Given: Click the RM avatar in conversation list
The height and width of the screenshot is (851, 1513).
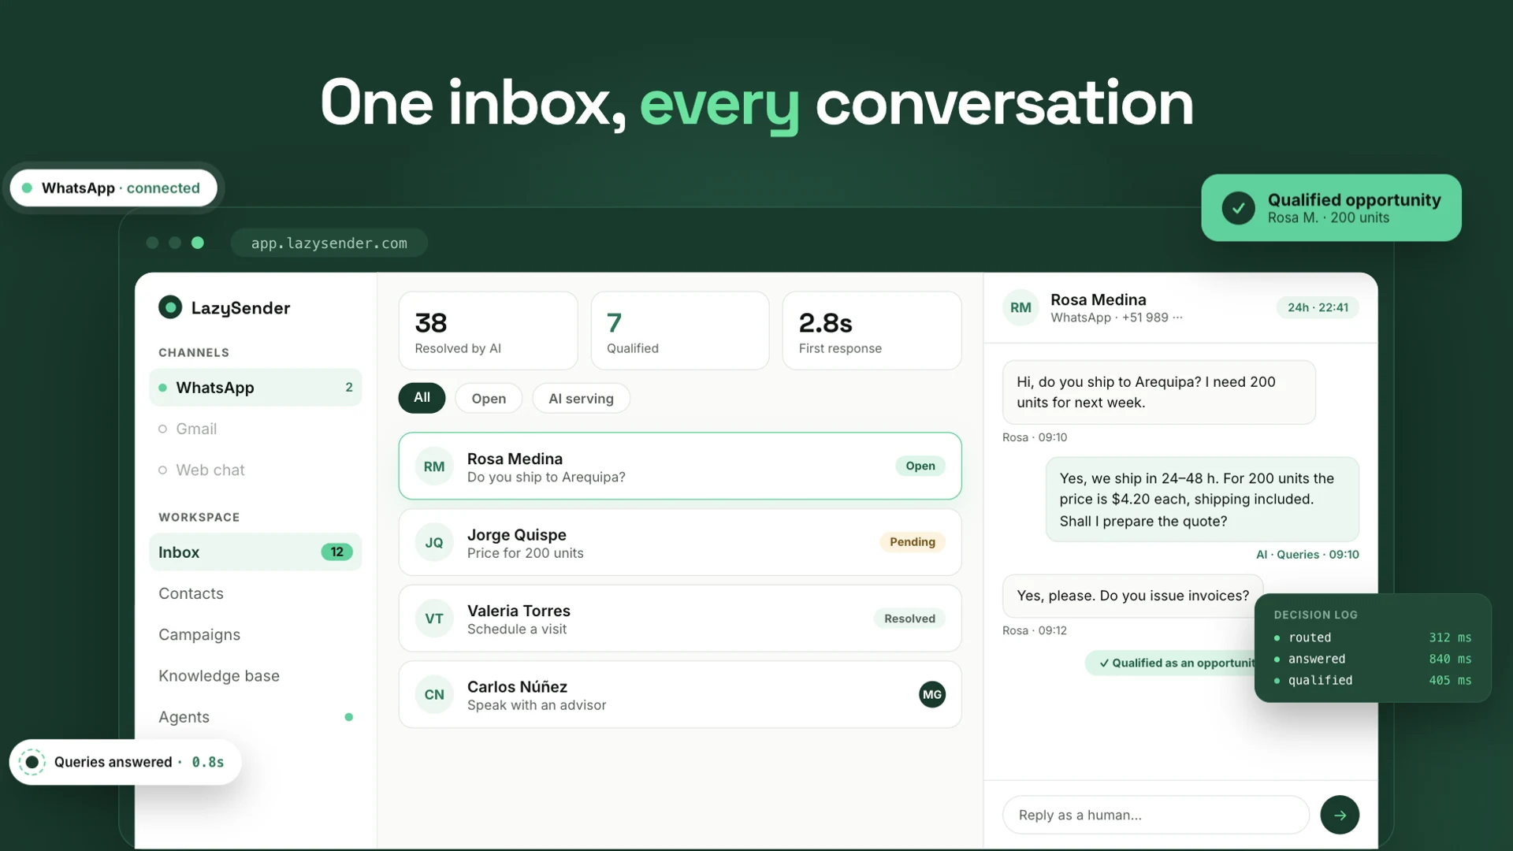Looking at the screenshot, I should [x=434, y=466].
